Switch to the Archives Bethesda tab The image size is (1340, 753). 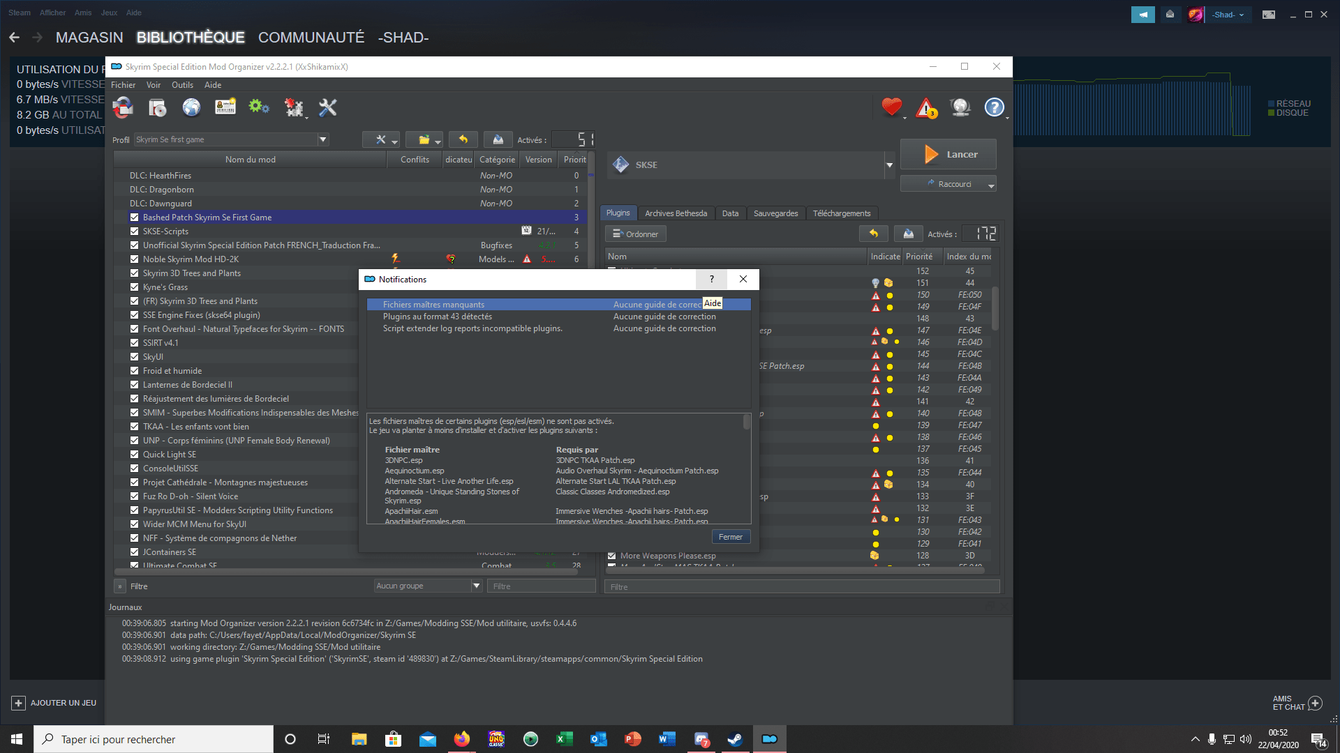click(675, 213)
